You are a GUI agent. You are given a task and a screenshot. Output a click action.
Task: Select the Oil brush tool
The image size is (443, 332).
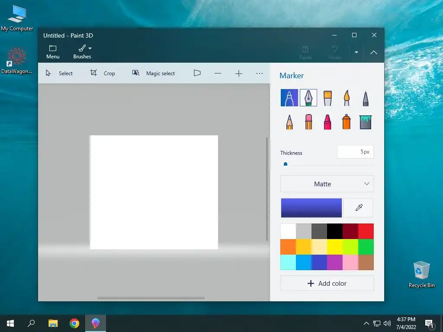pyautogui.click(x=327, y=98)
